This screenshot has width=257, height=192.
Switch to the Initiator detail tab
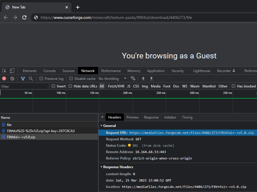(x=170, y=117)
